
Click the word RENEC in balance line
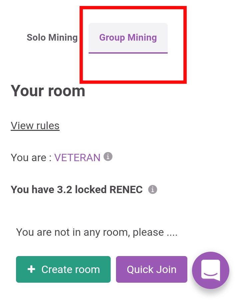coord(126,189)
